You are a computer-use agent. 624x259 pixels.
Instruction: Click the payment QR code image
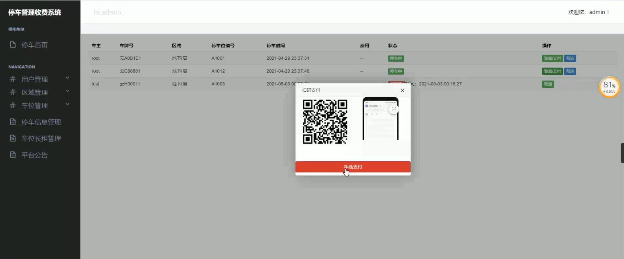point(325,121)
